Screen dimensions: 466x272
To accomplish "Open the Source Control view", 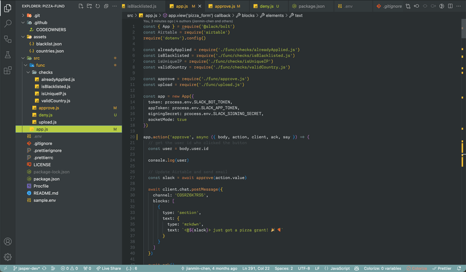I will tap(8, 39).
